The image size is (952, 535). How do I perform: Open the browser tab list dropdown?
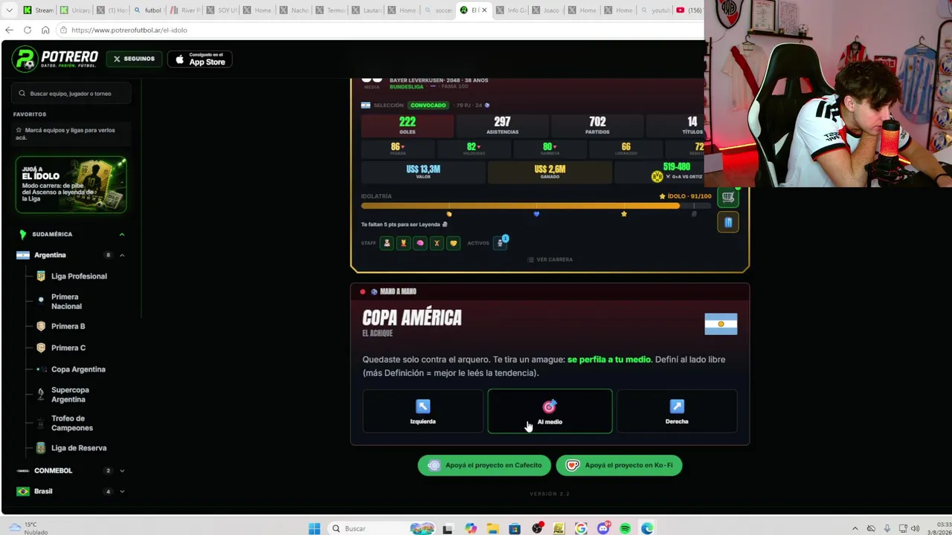click(x=9, y=10)
